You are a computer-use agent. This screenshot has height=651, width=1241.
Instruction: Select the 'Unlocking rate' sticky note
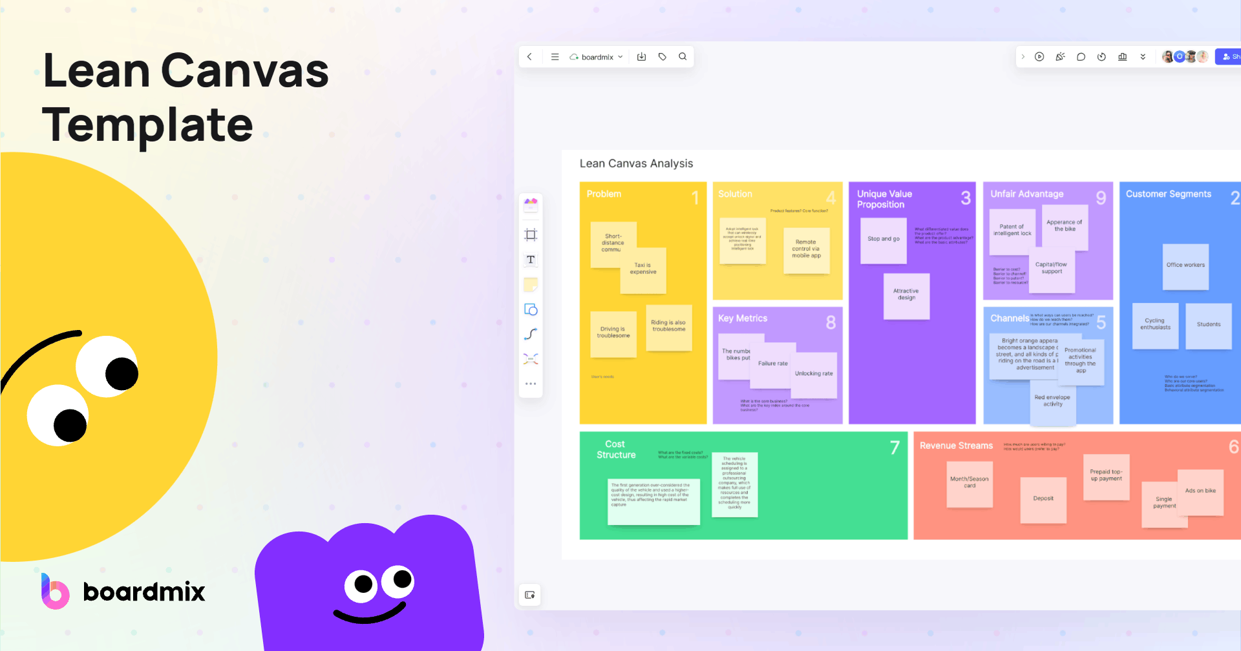point(814,375)
